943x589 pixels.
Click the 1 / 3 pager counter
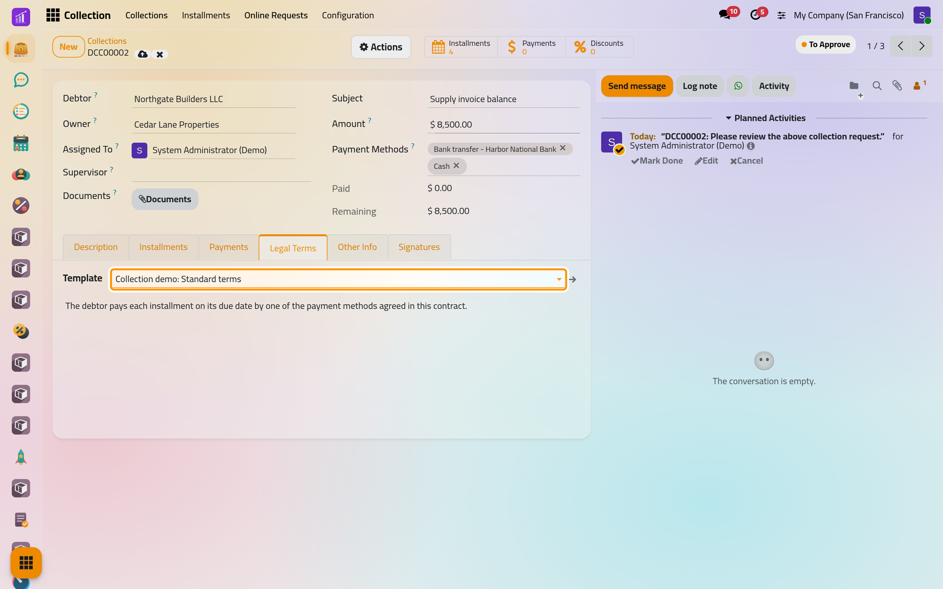pyautogui.click(x=875, y=46)
